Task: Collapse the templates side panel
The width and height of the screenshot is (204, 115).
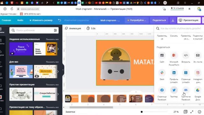Action: point(63,70)
